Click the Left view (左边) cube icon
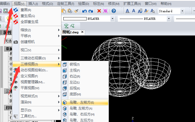Viewport: 195px width, 122px height. (x=65, y=82)
